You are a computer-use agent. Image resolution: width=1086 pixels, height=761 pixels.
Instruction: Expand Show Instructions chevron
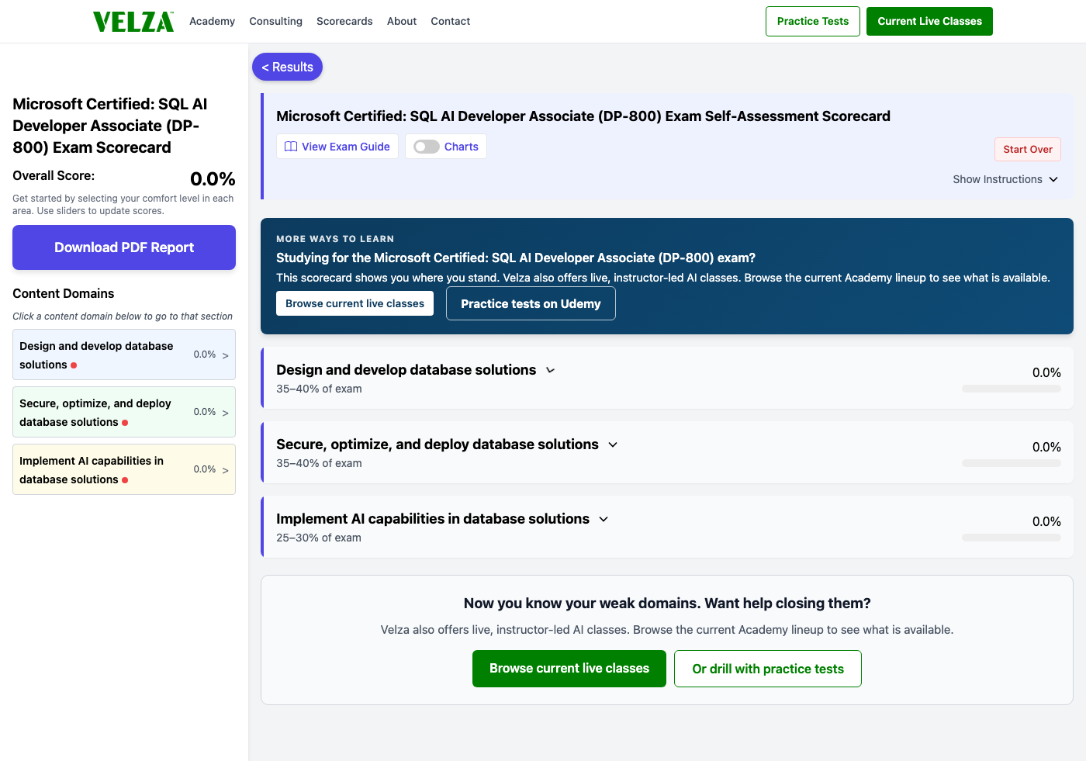click(1053, 179)
